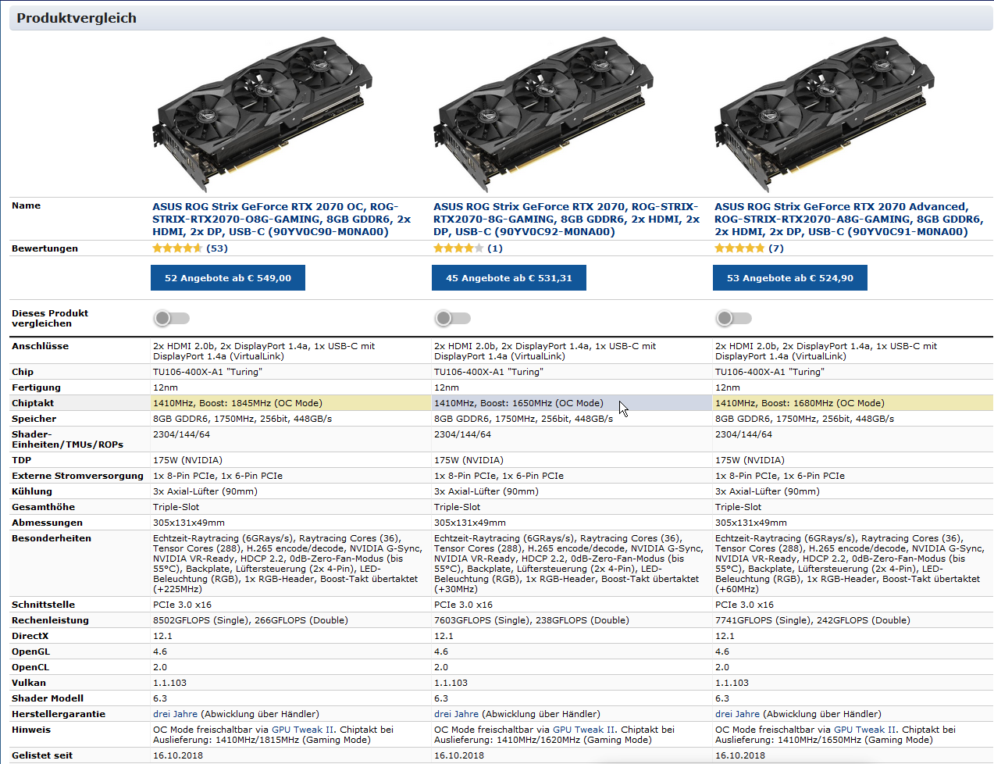Click the 'Gelistet seit' row label
The image size is (994, 764).
pyautogui.click(x=42, y=755)
